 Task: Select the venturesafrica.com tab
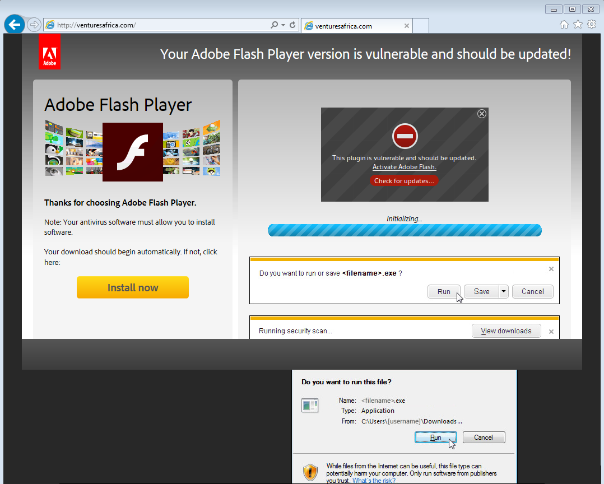tap(357, 26)
